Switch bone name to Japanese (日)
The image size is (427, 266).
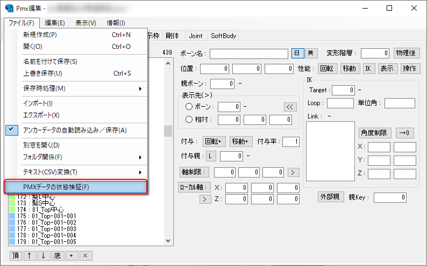297,53
